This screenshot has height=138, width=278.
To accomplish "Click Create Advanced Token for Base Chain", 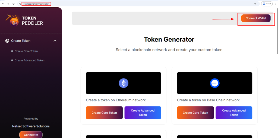I will click(234, 113).
